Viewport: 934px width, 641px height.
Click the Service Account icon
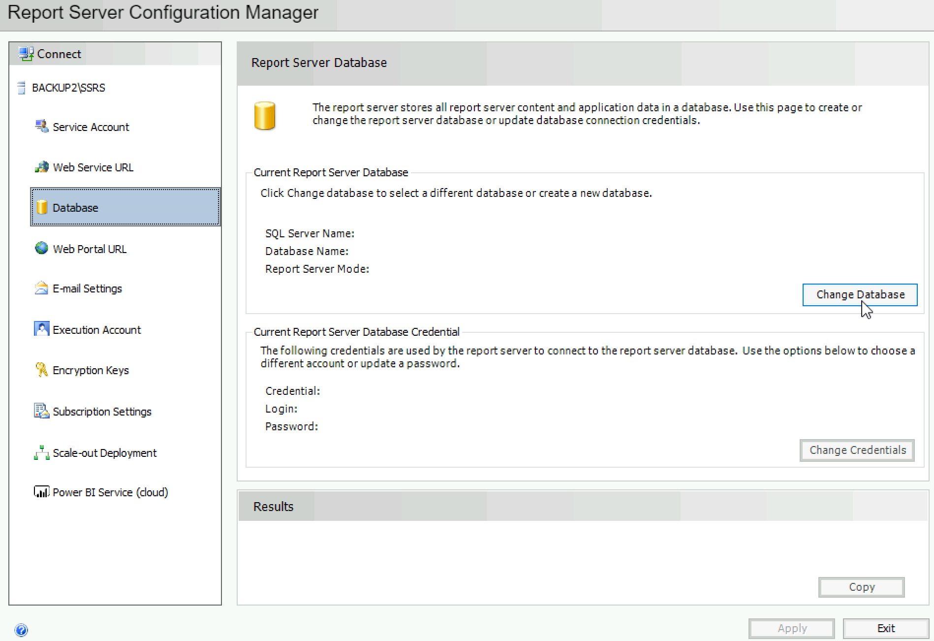click(42, 127)
